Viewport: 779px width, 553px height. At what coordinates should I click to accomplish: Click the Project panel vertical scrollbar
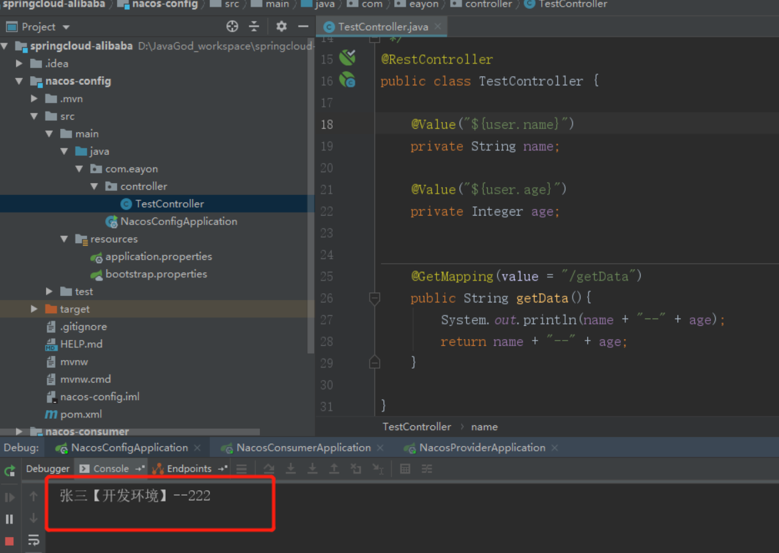click(311, 196)
